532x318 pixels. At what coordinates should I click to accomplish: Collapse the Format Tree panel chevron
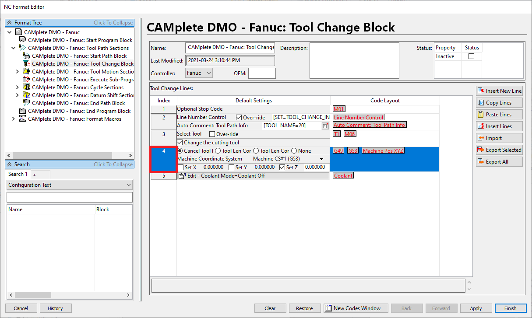point(9,23)
